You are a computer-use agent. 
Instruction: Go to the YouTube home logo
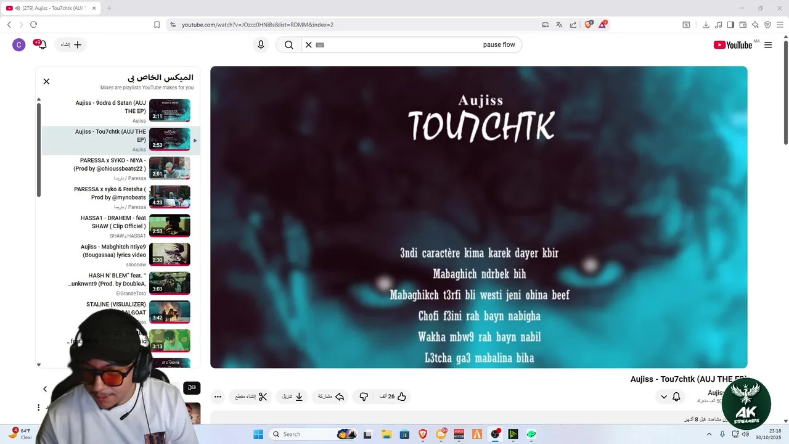point(733,45)
